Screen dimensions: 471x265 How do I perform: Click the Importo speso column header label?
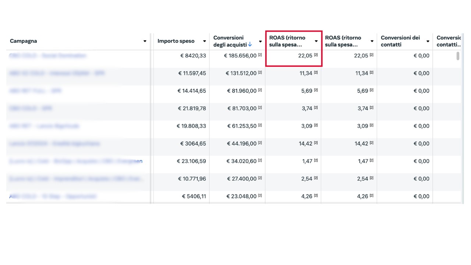[176, 41]
